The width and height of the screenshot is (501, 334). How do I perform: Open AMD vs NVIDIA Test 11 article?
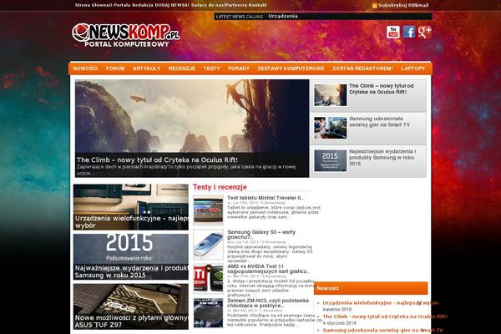(x=268, y=269)
